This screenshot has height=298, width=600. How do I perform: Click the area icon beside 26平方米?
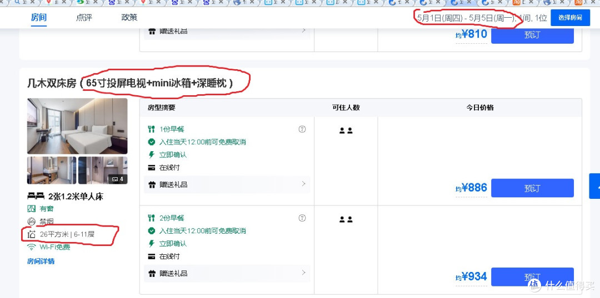[31, 234]
